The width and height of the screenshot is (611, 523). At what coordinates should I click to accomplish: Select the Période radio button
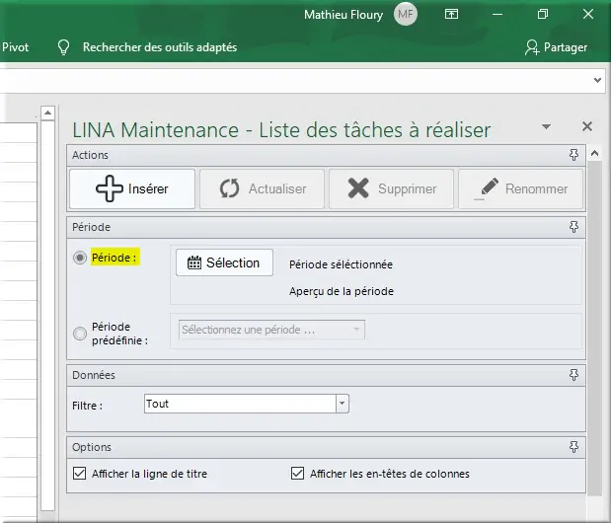(x=80, y=258)
